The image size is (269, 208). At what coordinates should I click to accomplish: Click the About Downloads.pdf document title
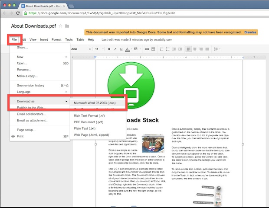33,26
